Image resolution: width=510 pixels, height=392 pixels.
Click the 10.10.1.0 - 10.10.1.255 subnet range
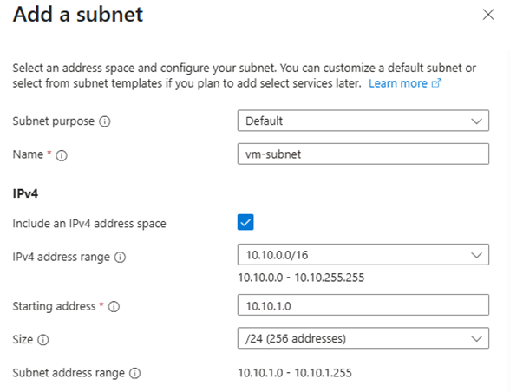pos(295,373)
